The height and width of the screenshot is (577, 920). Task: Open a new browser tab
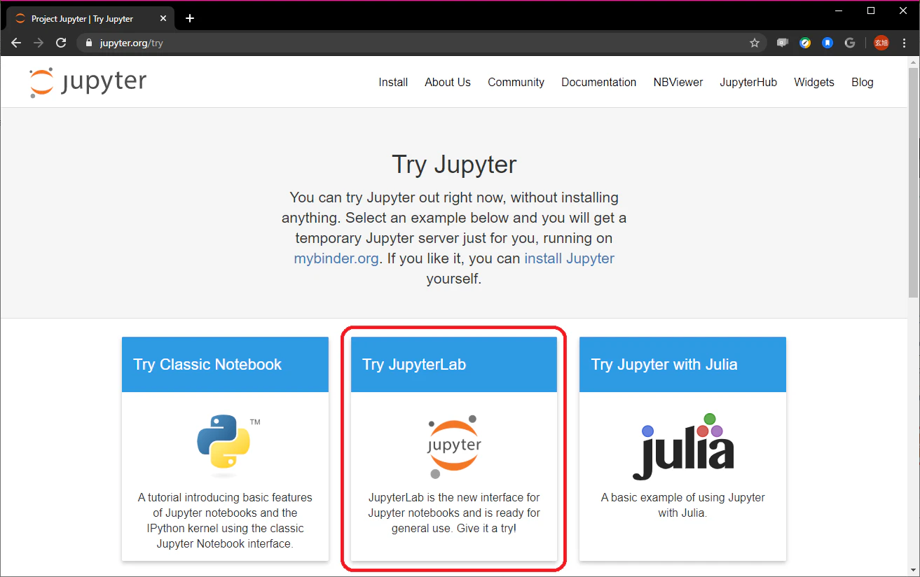click(189, 18)
